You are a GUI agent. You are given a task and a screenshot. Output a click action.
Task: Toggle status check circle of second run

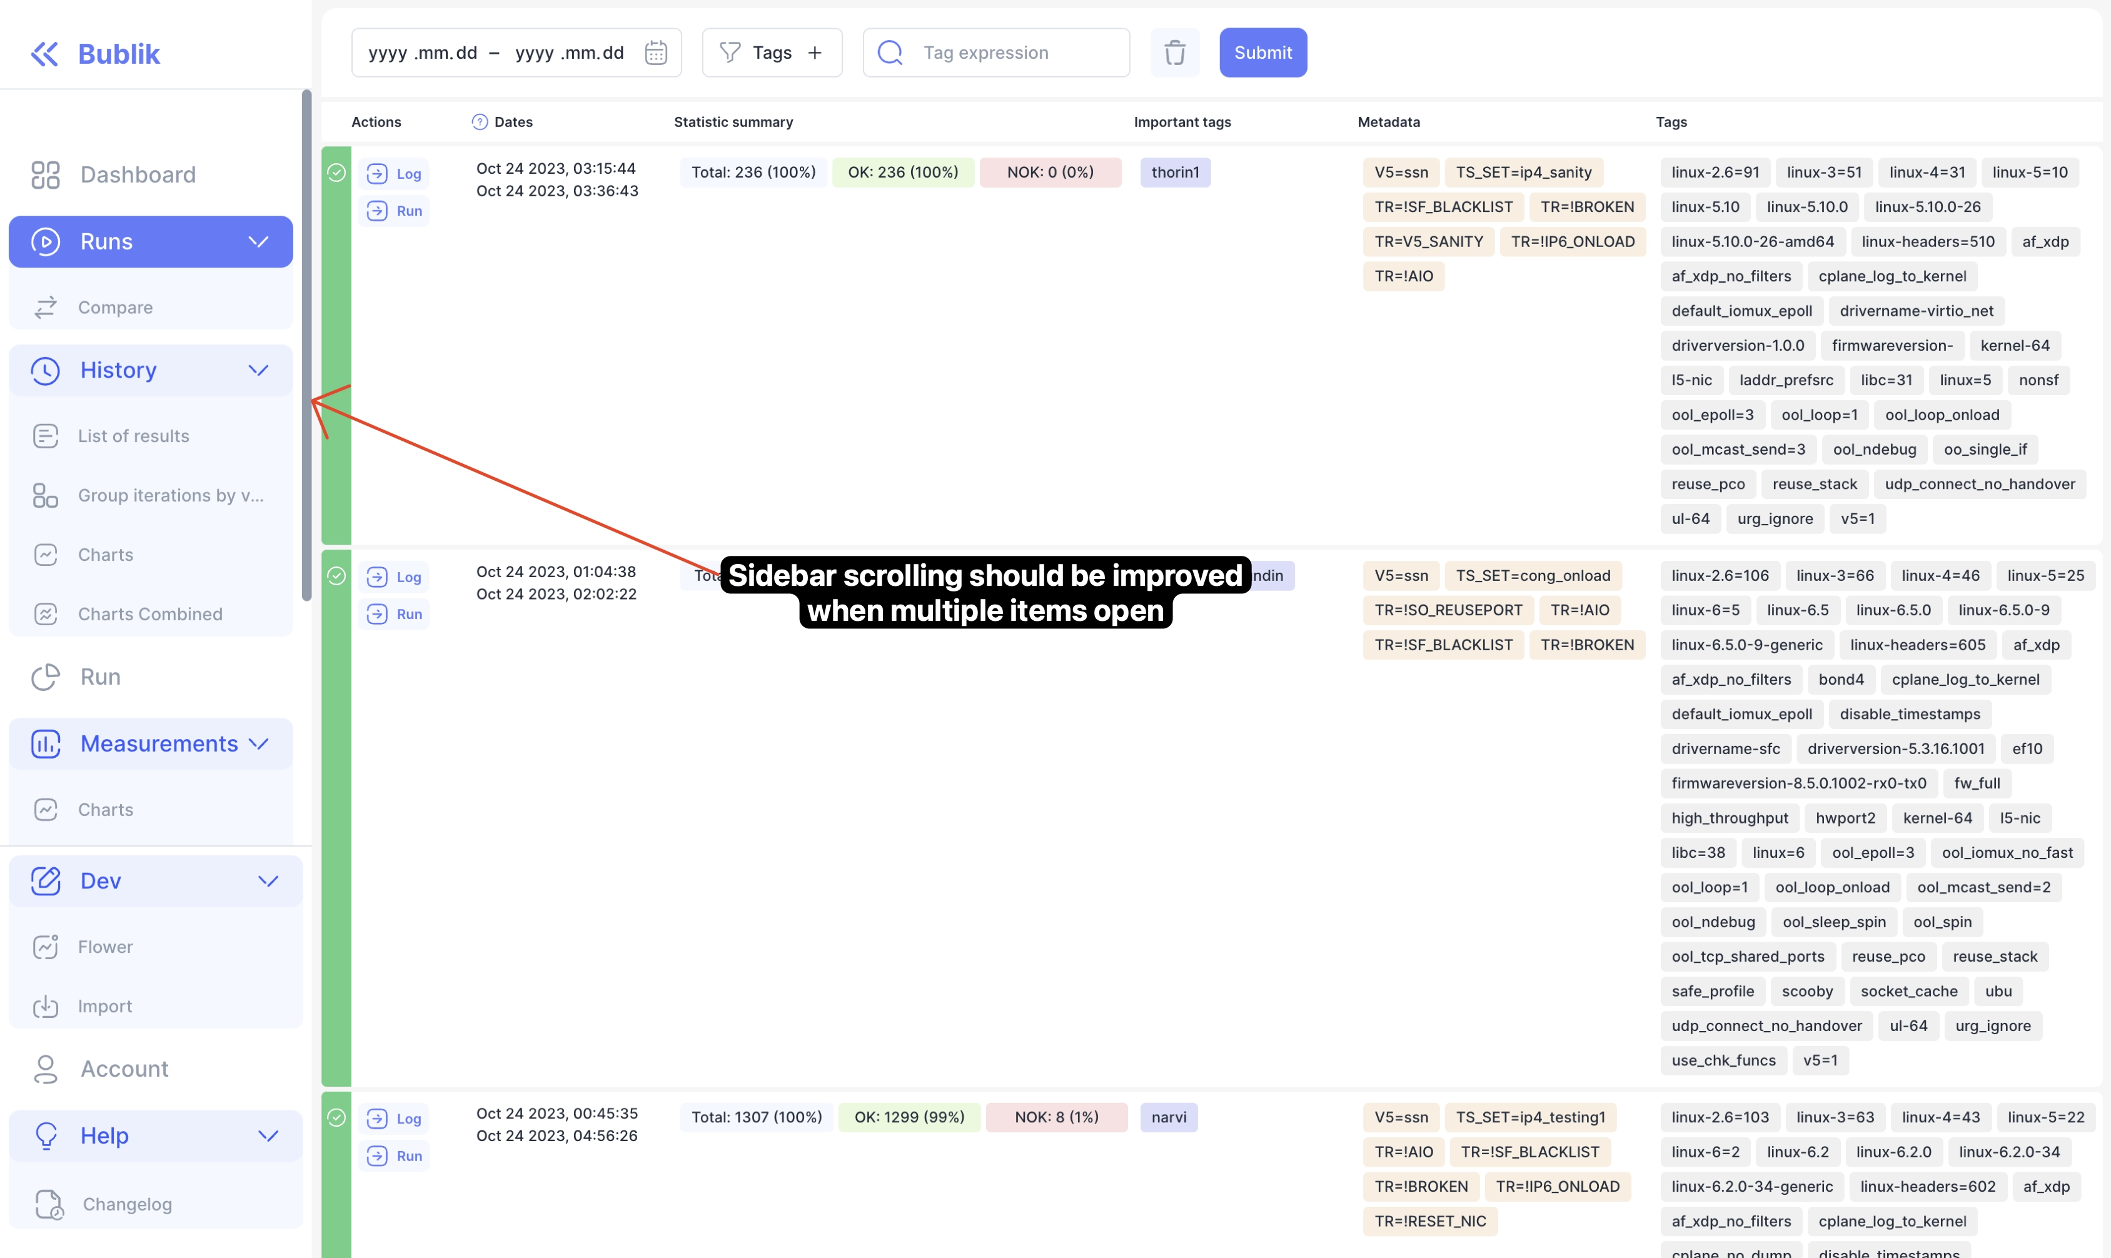coord(336,576)
